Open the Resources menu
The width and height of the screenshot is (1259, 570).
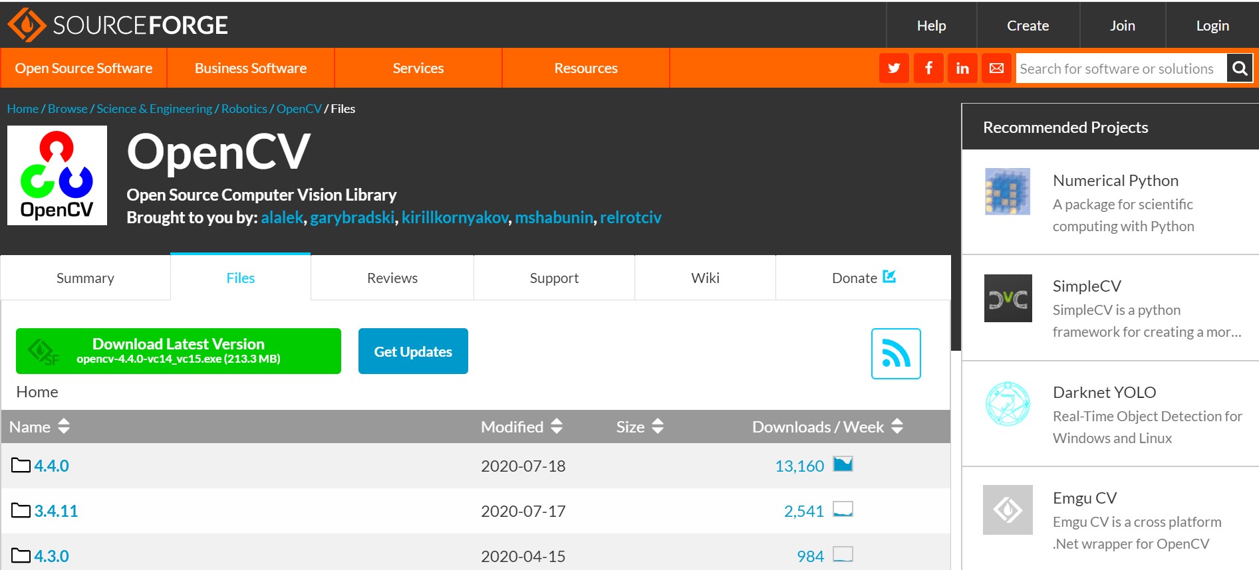[586, 68]
